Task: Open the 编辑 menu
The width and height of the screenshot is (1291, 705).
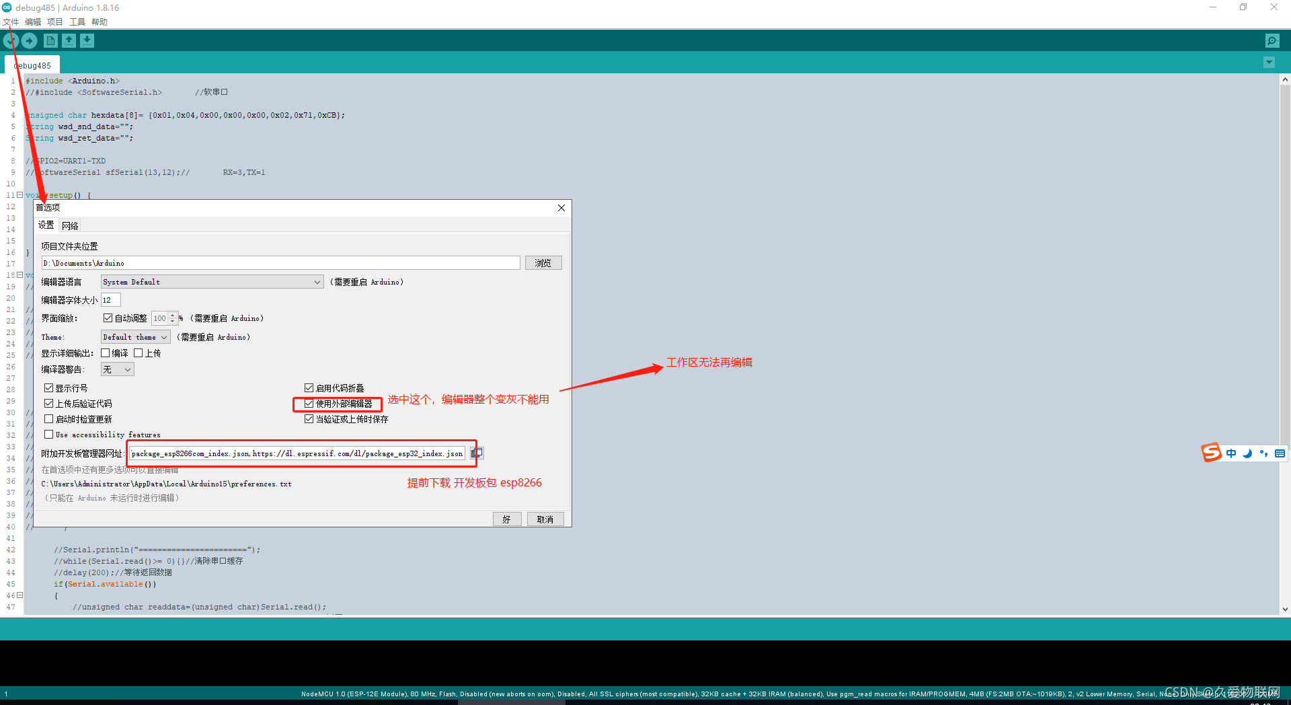Action: [x=33, y=22]
